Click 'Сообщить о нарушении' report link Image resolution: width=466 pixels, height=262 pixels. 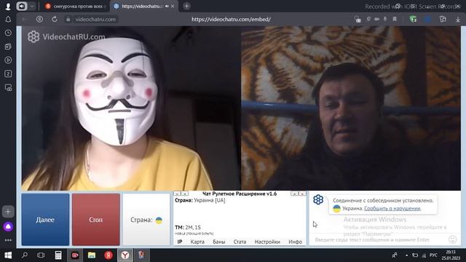392,209
